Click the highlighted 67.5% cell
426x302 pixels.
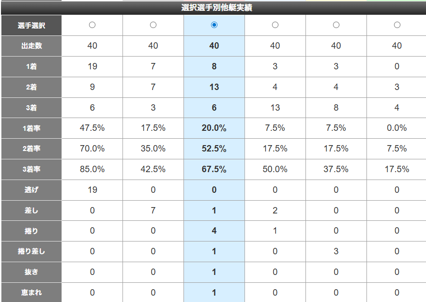pos(214,169)
